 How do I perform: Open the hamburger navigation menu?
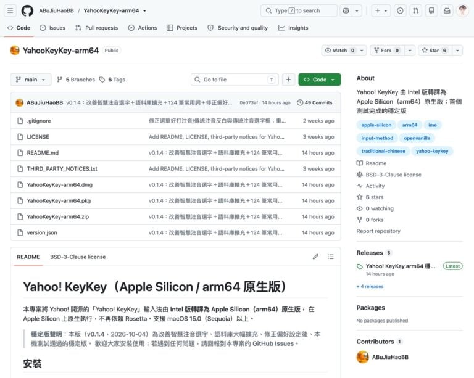pyautogui.click(x=10, y=10)
